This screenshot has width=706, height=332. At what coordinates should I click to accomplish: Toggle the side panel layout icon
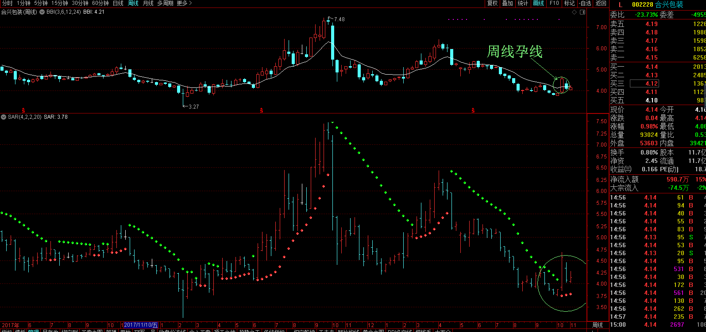[x=583, y=12]
